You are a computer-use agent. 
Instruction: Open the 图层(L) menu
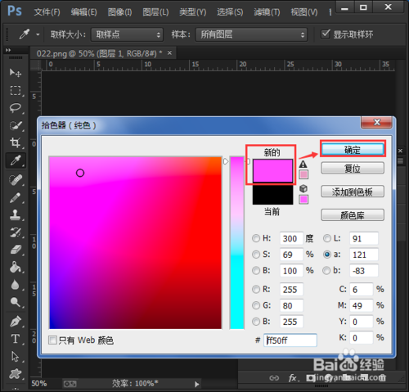(155, 12)
